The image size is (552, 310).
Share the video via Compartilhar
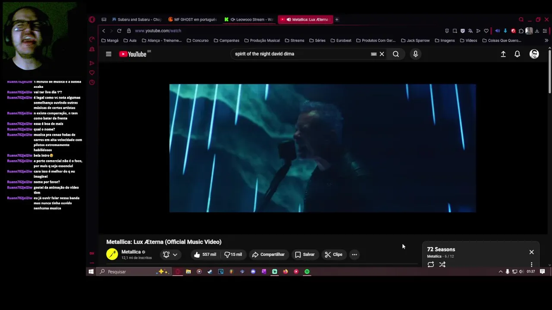[x=268, y=254]
